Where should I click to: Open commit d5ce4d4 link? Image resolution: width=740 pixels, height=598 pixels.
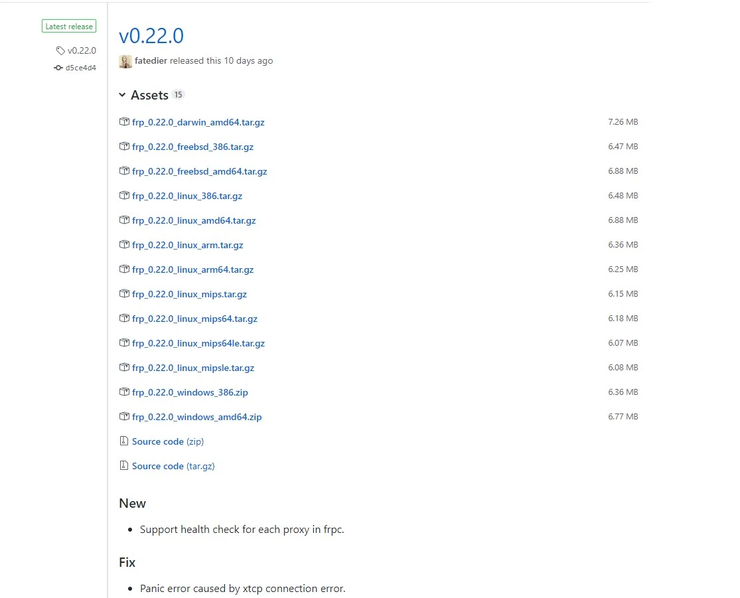tap(81, 68)
